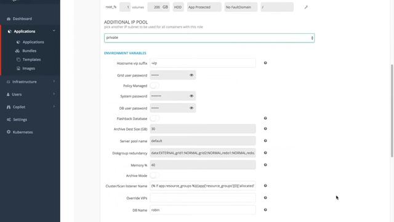Expand the Users sidebar section

(x=54, y=94)
